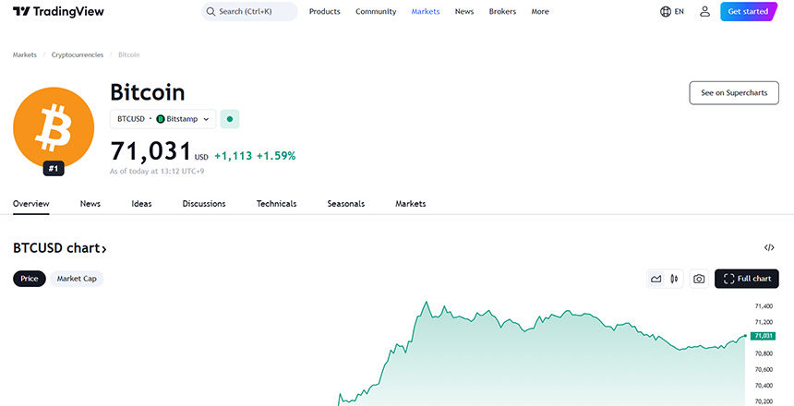Click the #1 rank badge
The image size is (794, 406).
[x=54, y=168]
